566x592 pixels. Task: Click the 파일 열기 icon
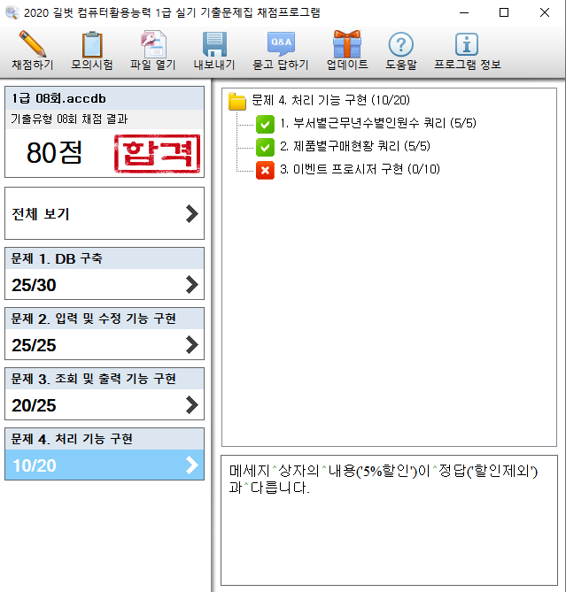[x=153, y=44]
